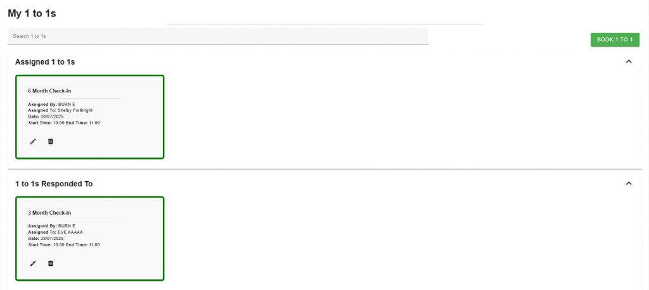Click the 1 to 1s Responded To heading
The image size is (649, 290).
54,184
